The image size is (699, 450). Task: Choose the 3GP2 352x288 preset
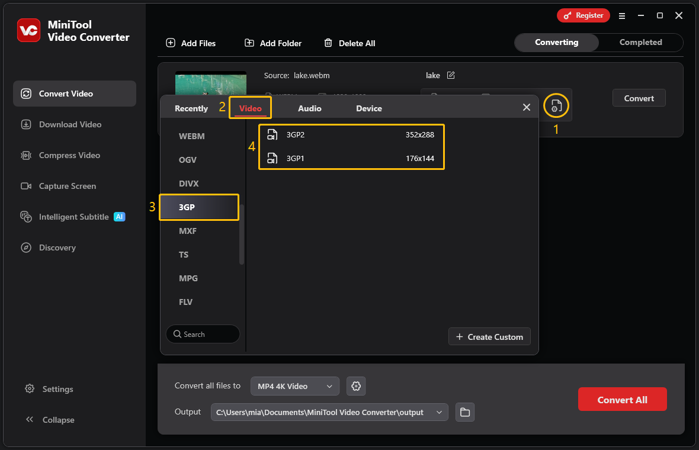(x=351, y=134)
